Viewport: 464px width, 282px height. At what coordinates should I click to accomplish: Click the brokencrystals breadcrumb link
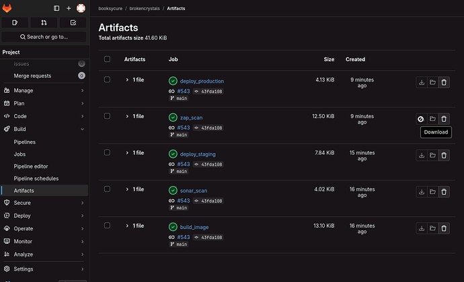143,8
